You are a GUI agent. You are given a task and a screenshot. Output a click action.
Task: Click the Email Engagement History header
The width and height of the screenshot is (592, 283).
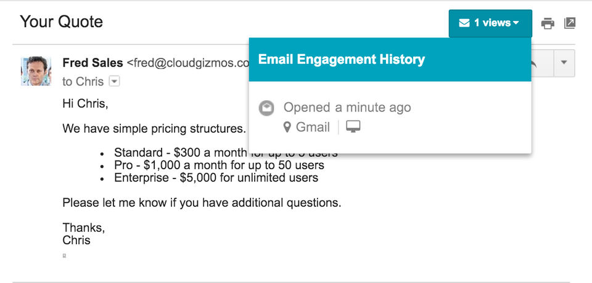click(x=341, y=60)
